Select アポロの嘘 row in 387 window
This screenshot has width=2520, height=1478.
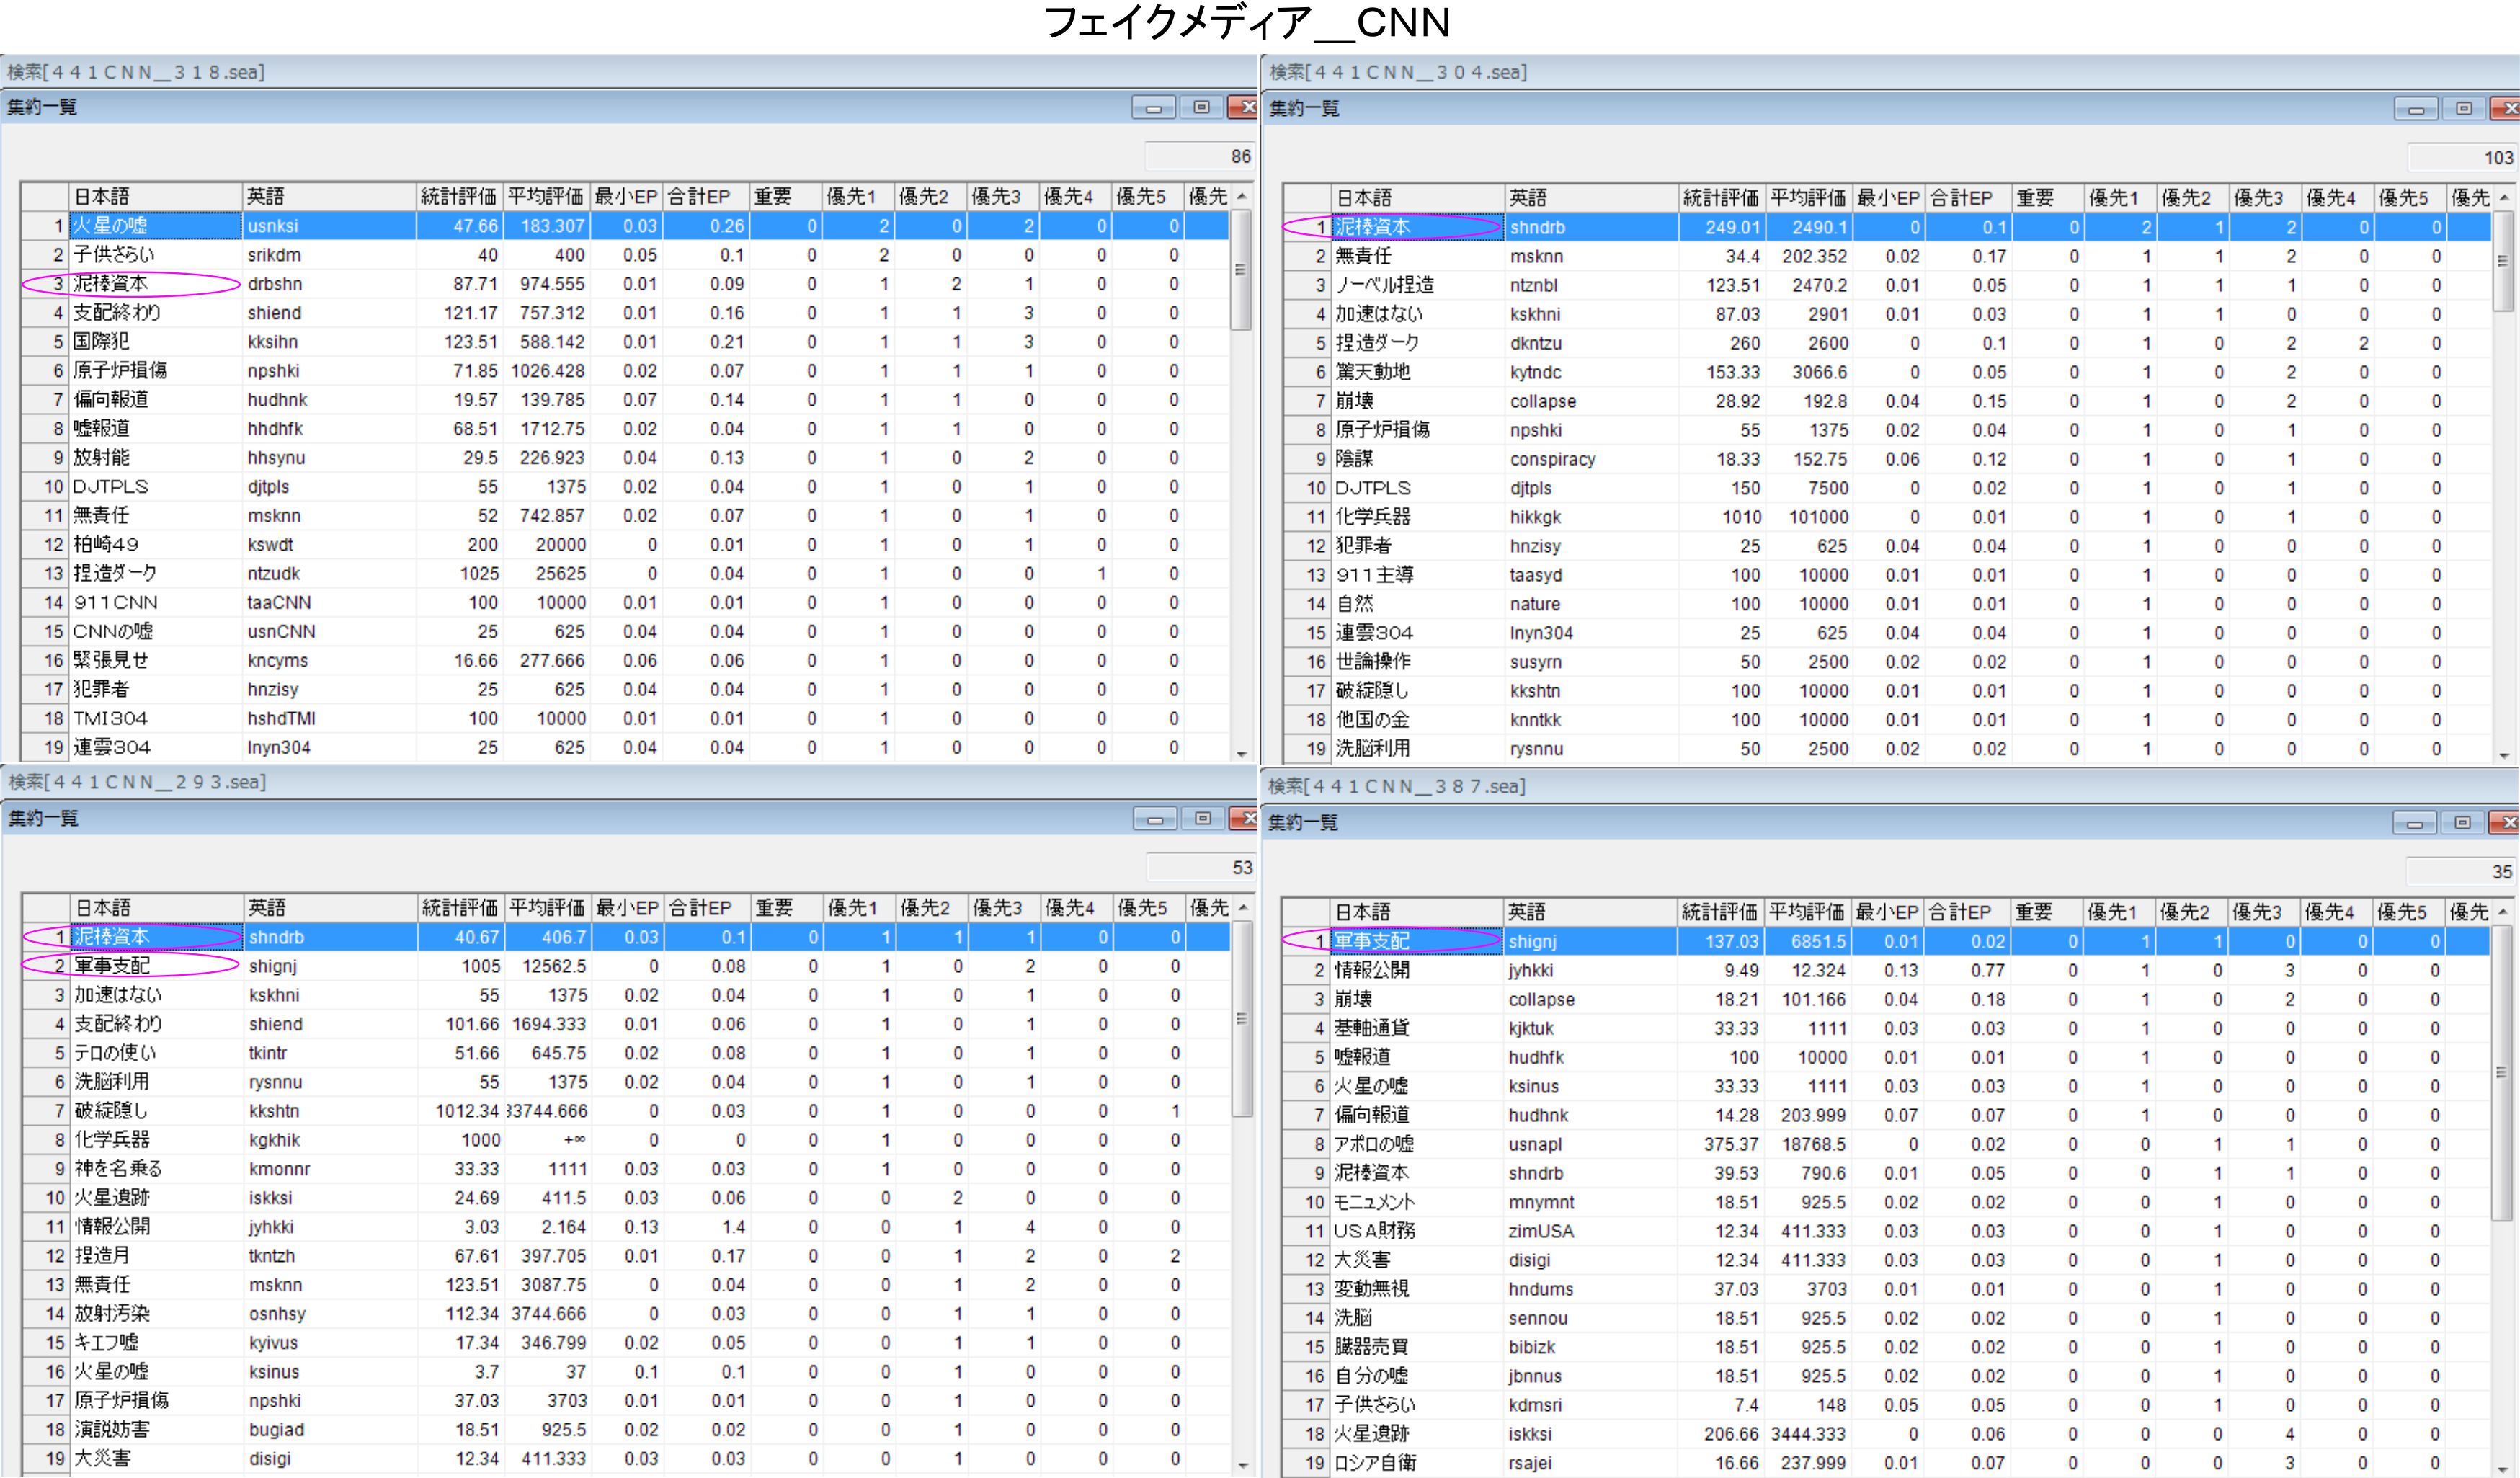click(x=1373, y=1144)
